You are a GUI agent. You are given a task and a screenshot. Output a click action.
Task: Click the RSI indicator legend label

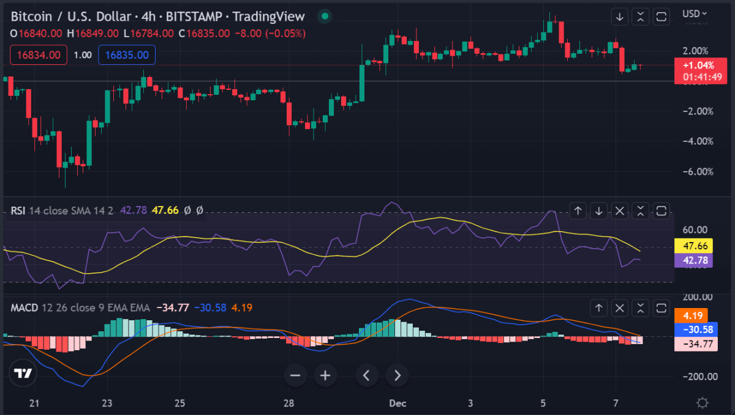click(x=18, y=210)
